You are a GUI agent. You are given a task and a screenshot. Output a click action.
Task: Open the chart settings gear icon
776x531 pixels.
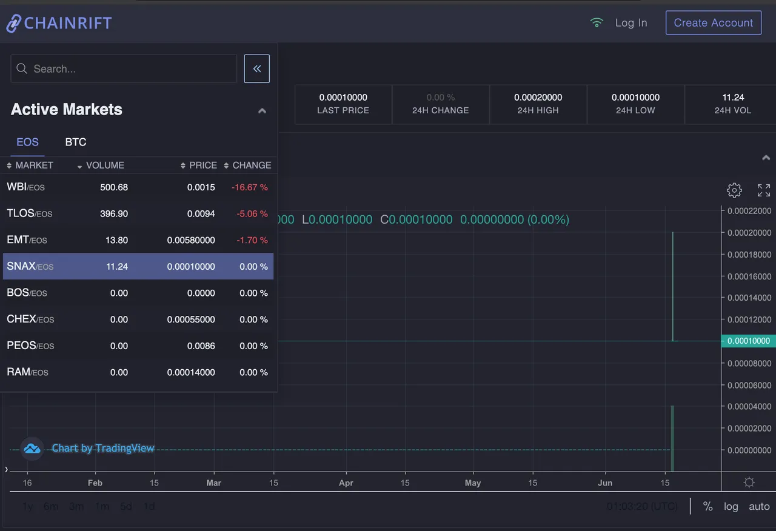pos(734,190)
